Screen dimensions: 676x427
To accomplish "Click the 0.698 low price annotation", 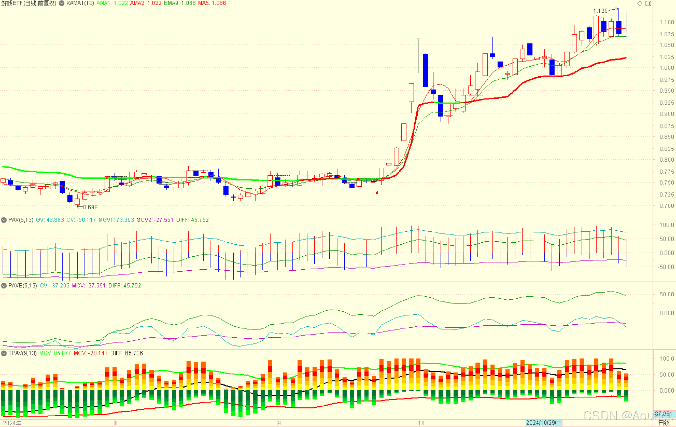I will pos(90,207).
